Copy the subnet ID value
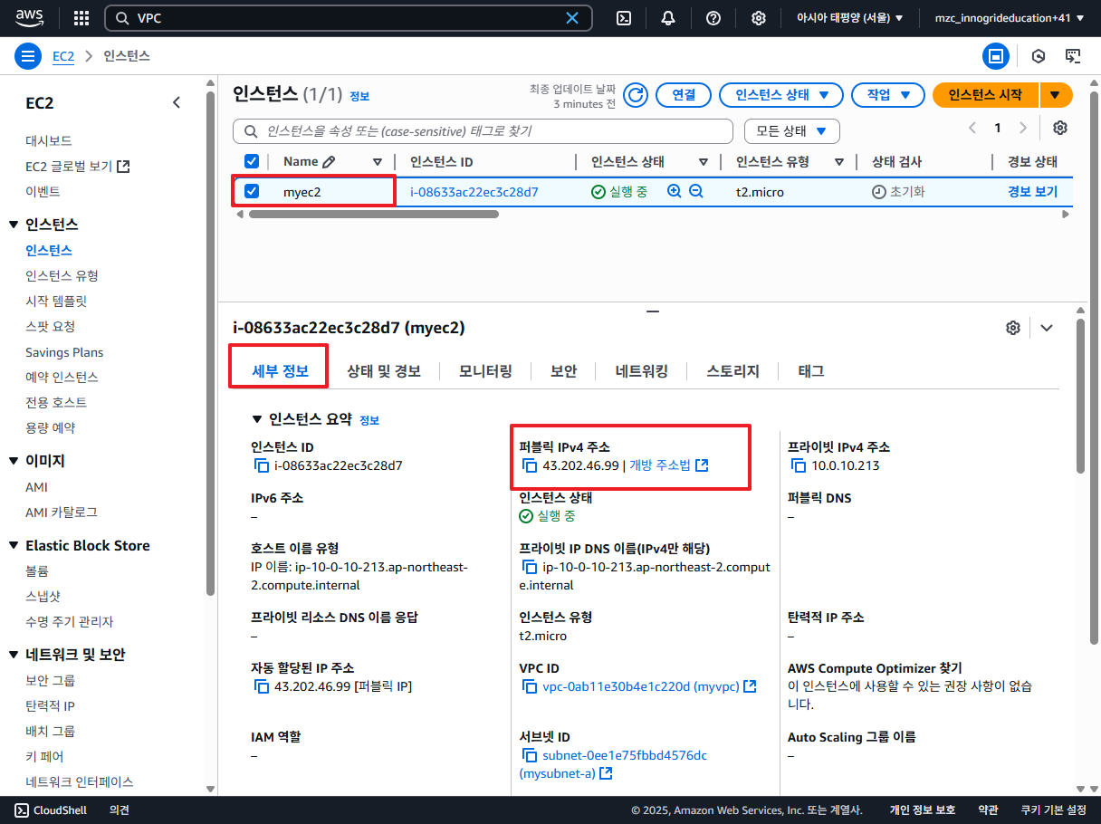The height and width of the screenshot is (824, 1101). click(531, 755)
